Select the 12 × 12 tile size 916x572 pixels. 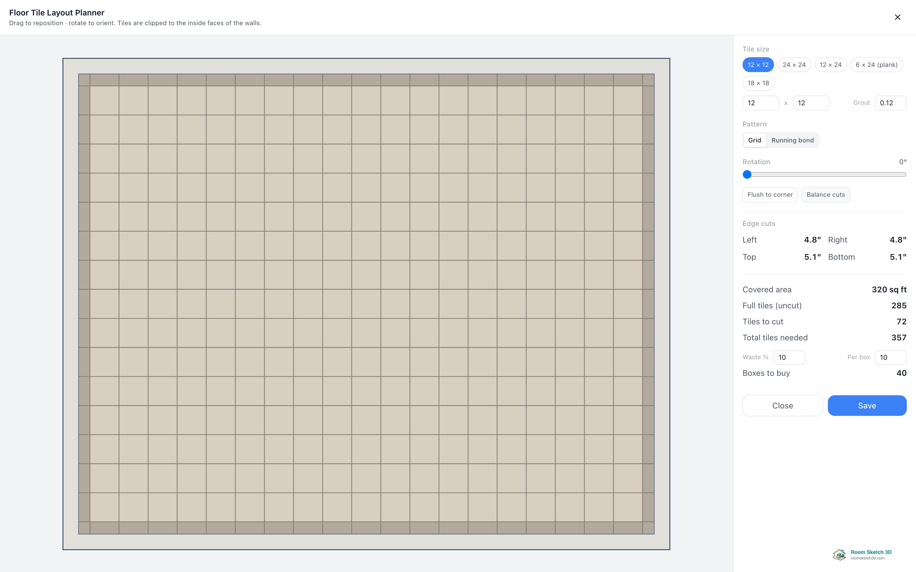758,65
